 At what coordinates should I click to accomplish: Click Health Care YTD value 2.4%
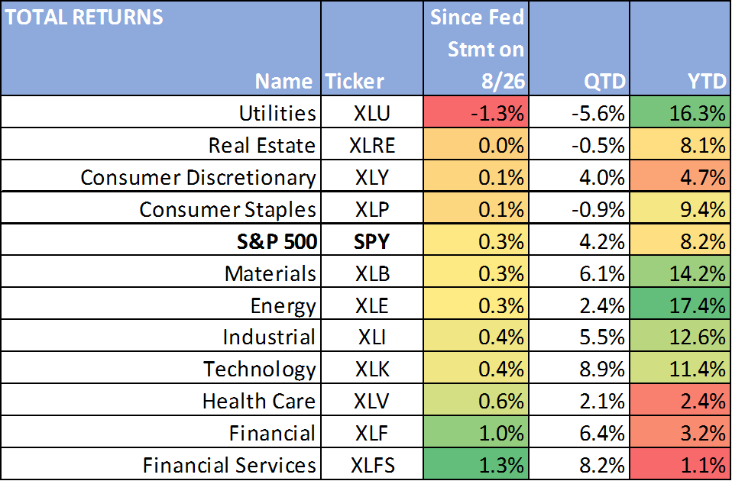click(x=680, y=400)
